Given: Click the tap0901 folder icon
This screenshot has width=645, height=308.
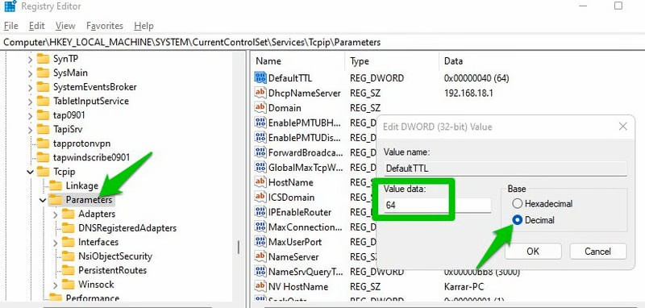Looking at the screenshot, I should [43, 115].
